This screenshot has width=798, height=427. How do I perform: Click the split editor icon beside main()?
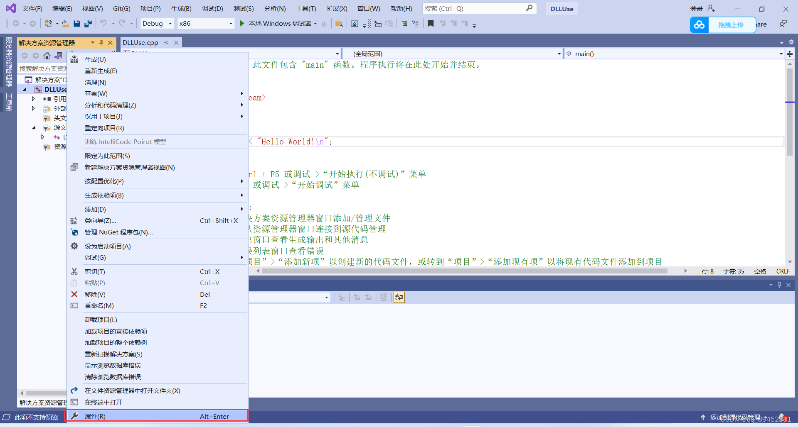pos(790,54)
